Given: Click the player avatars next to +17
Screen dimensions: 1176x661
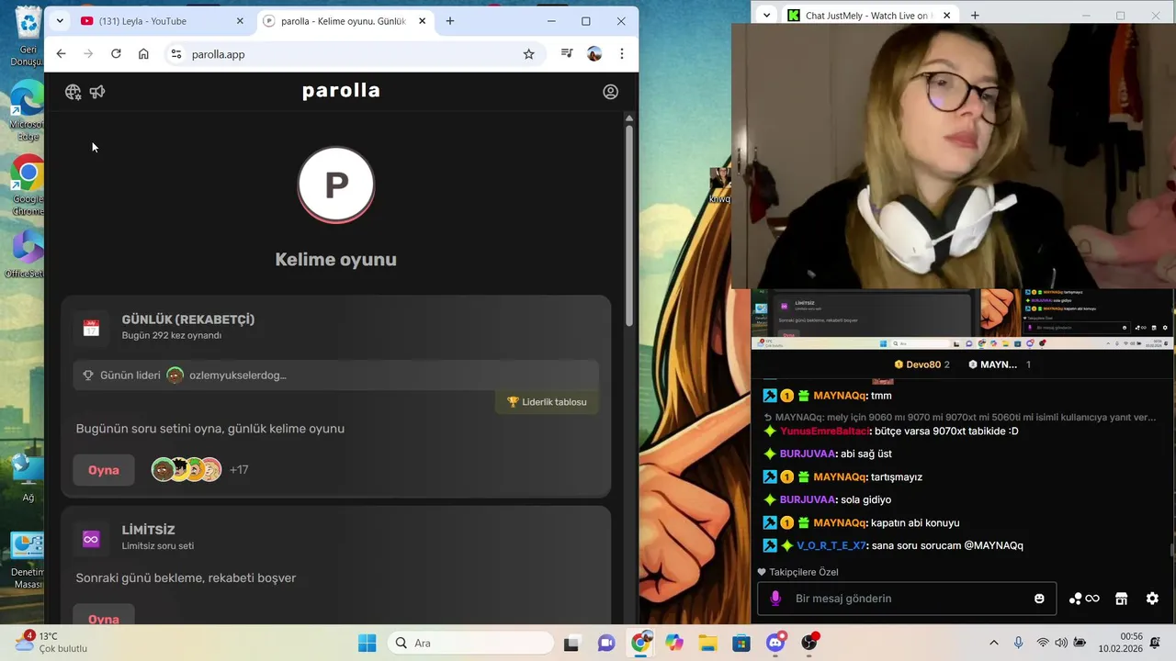Looking at the screenshot, I should [186, 470].
